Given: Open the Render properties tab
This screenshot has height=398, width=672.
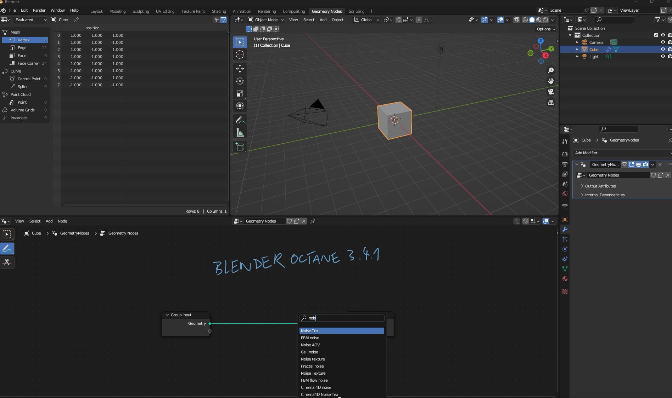Looking at the screenshot, I should [565, 154].
